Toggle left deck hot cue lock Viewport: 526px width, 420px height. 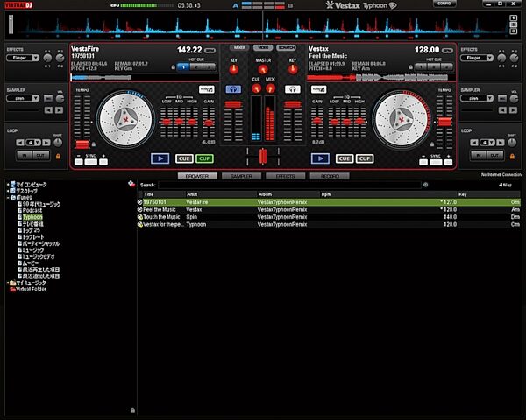point(174,67)
